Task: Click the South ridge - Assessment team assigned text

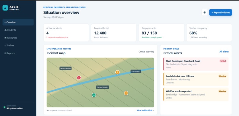Action: (x=185, y=95)
